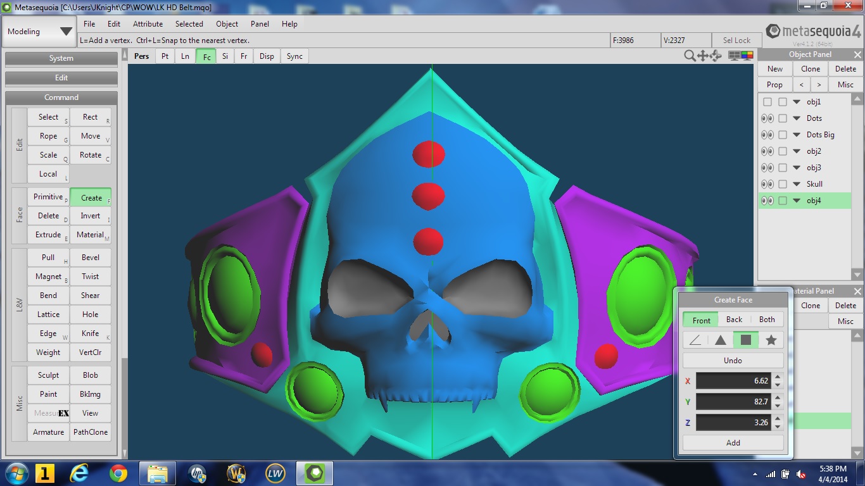Open the Panel menu
Viewport: 865px width, 486px height.
click(x=260, y=23)
